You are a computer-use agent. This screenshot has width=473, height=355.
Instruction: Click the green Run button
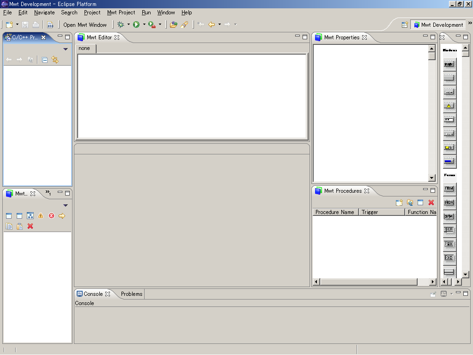(x=136, y=24)
